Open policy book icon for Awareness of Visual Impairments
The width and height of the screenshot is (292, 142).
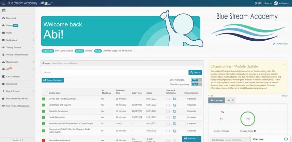[168, 124]
